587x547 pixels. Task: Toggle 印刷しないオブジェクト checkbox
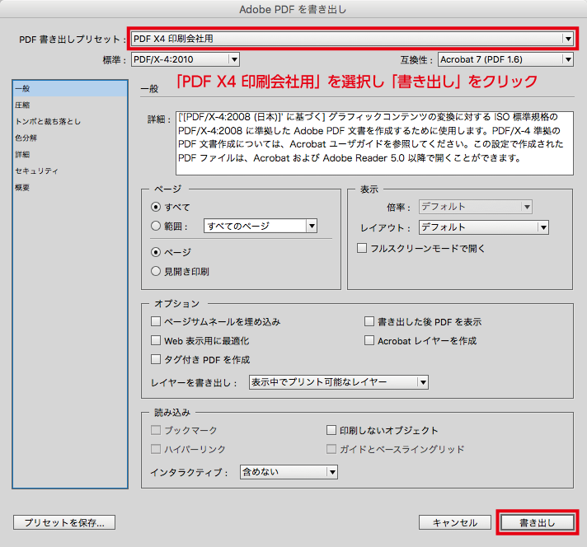(331, 430)
